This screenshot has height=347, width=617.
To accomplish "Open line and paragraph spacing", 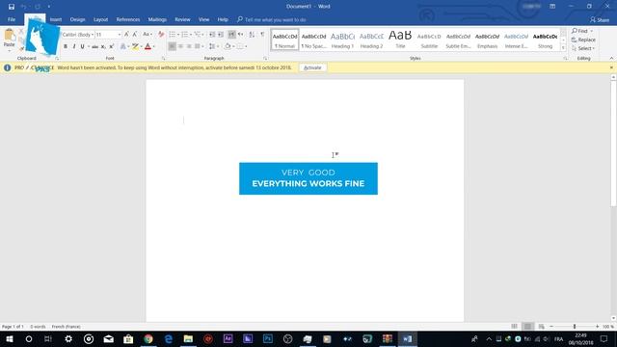I will pos(212,46).
